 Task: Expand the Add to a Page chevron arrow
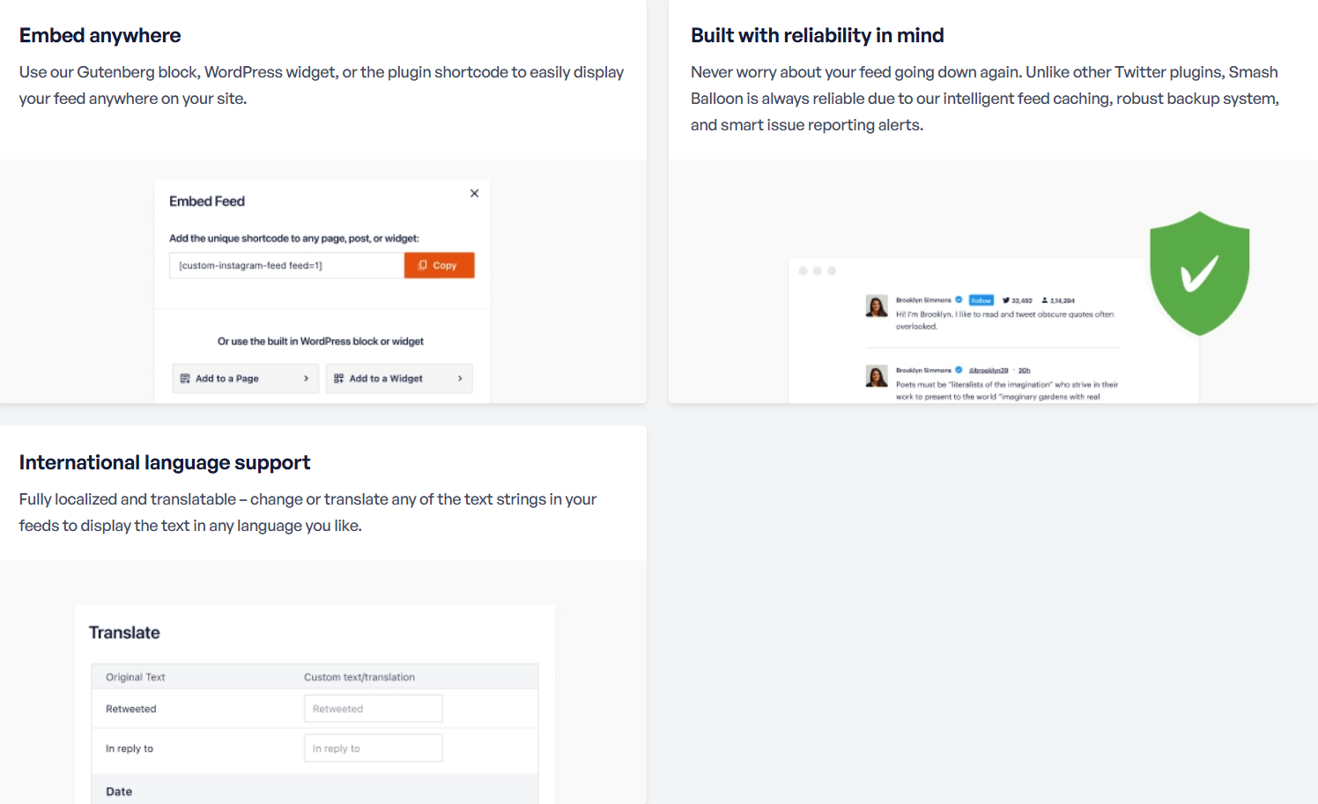306,379
